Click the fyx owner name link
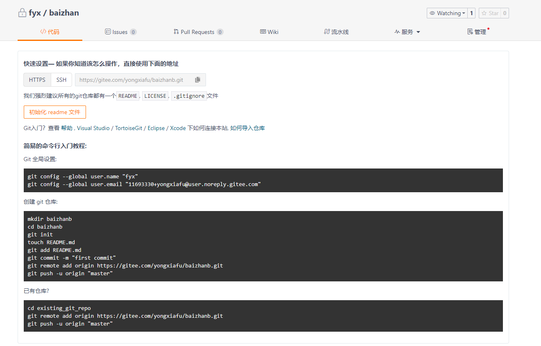Viewport: 541px width, 346px height. click(35, 13)
